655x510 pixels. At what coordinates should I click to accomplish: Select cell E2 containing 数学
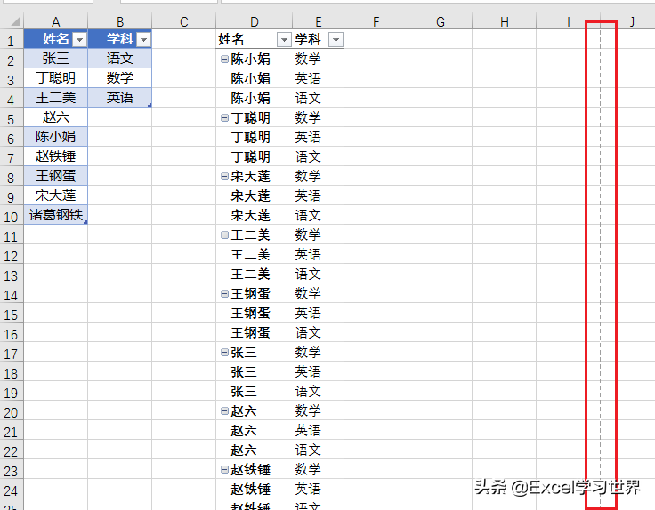319,59
